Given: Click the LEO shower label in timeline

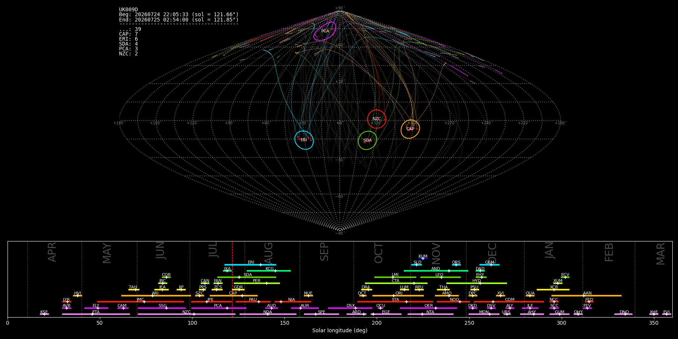Looking at the screenshot, I should [x=439, y=275].
